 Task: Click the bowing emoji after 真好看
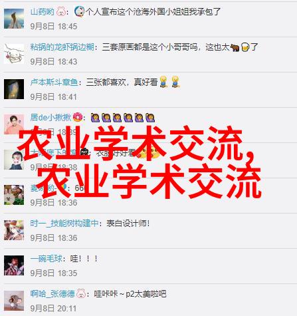tap(163, 82)
